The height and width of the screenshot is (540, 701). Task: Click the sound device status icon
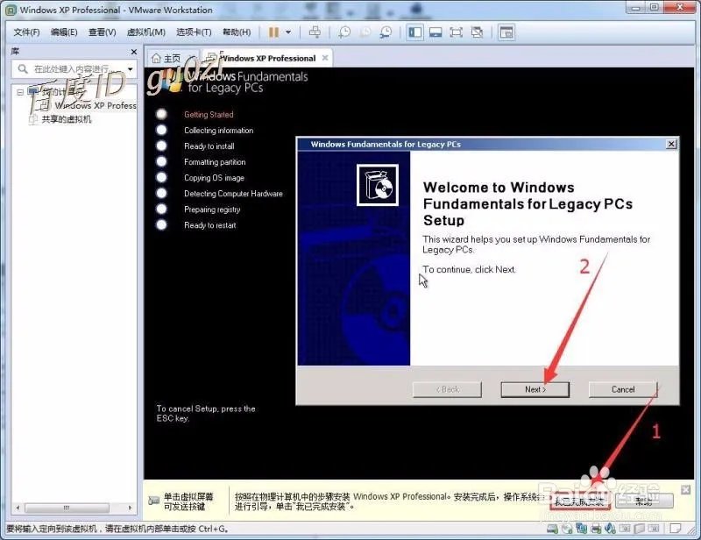609,529
